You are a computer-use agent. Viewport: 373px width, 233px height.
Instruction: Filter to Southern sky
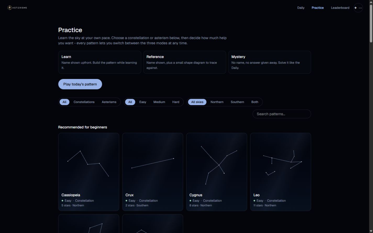[x=237, y=102]
